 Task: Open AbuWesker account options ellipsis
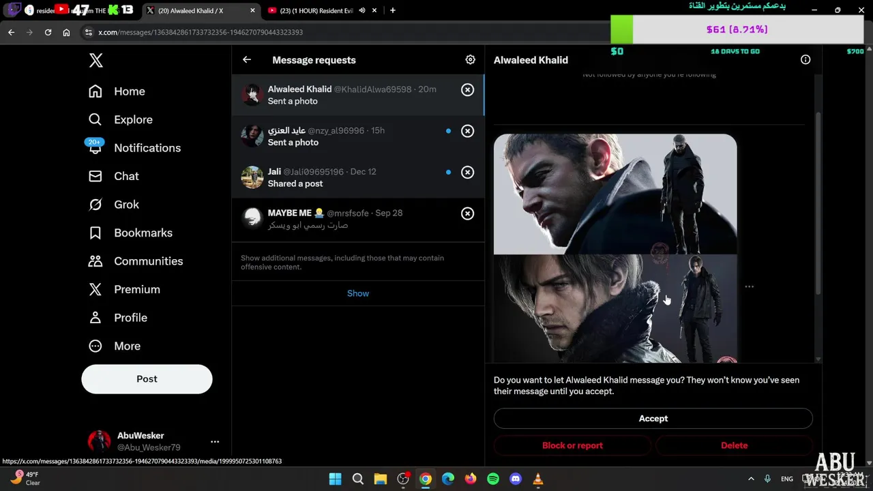(x=215, y=441)
